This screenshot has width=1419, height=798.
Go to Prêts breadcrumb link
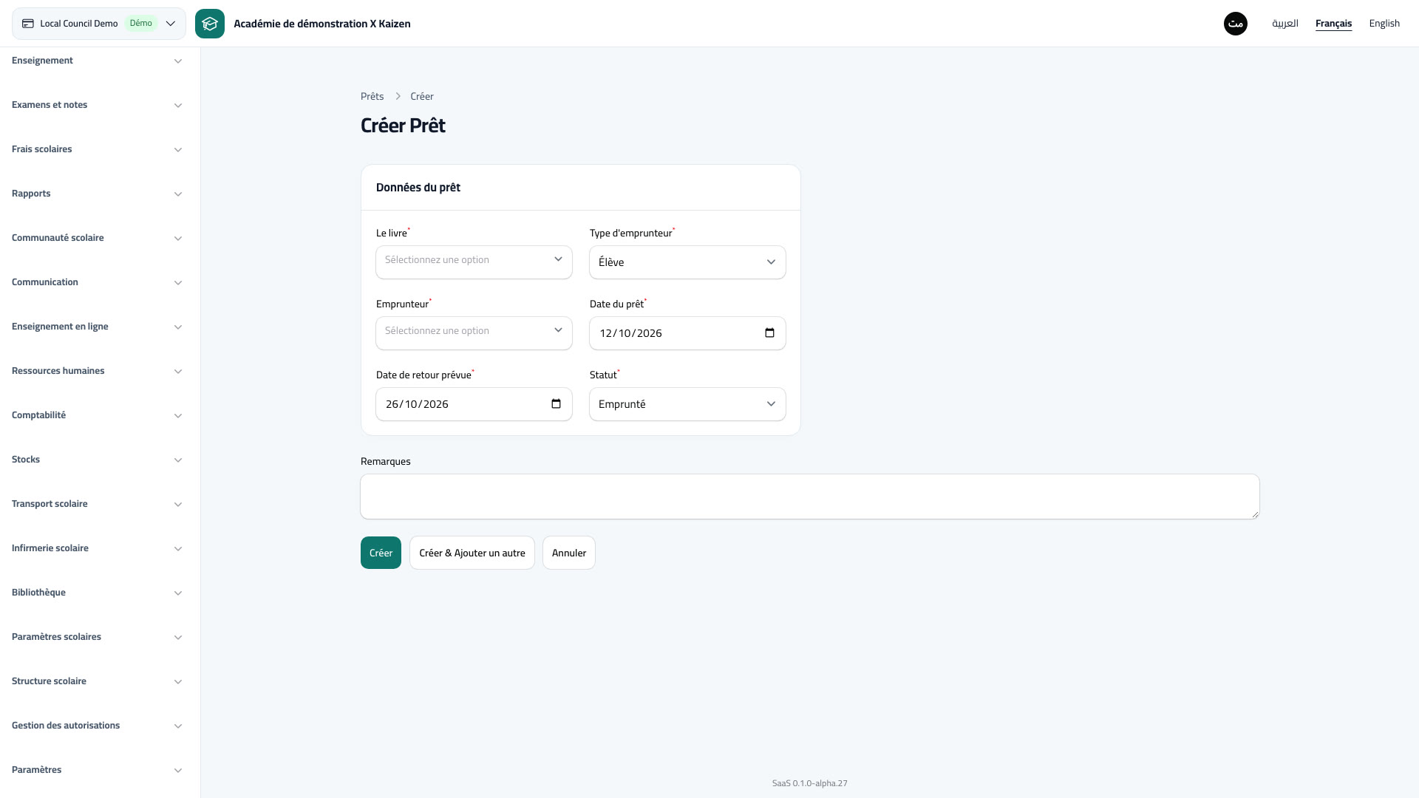pyautogui.click(x=372, y=97)
